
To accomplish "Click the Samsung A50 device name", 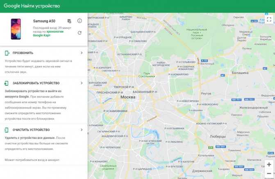I will [x=44, y=21].
